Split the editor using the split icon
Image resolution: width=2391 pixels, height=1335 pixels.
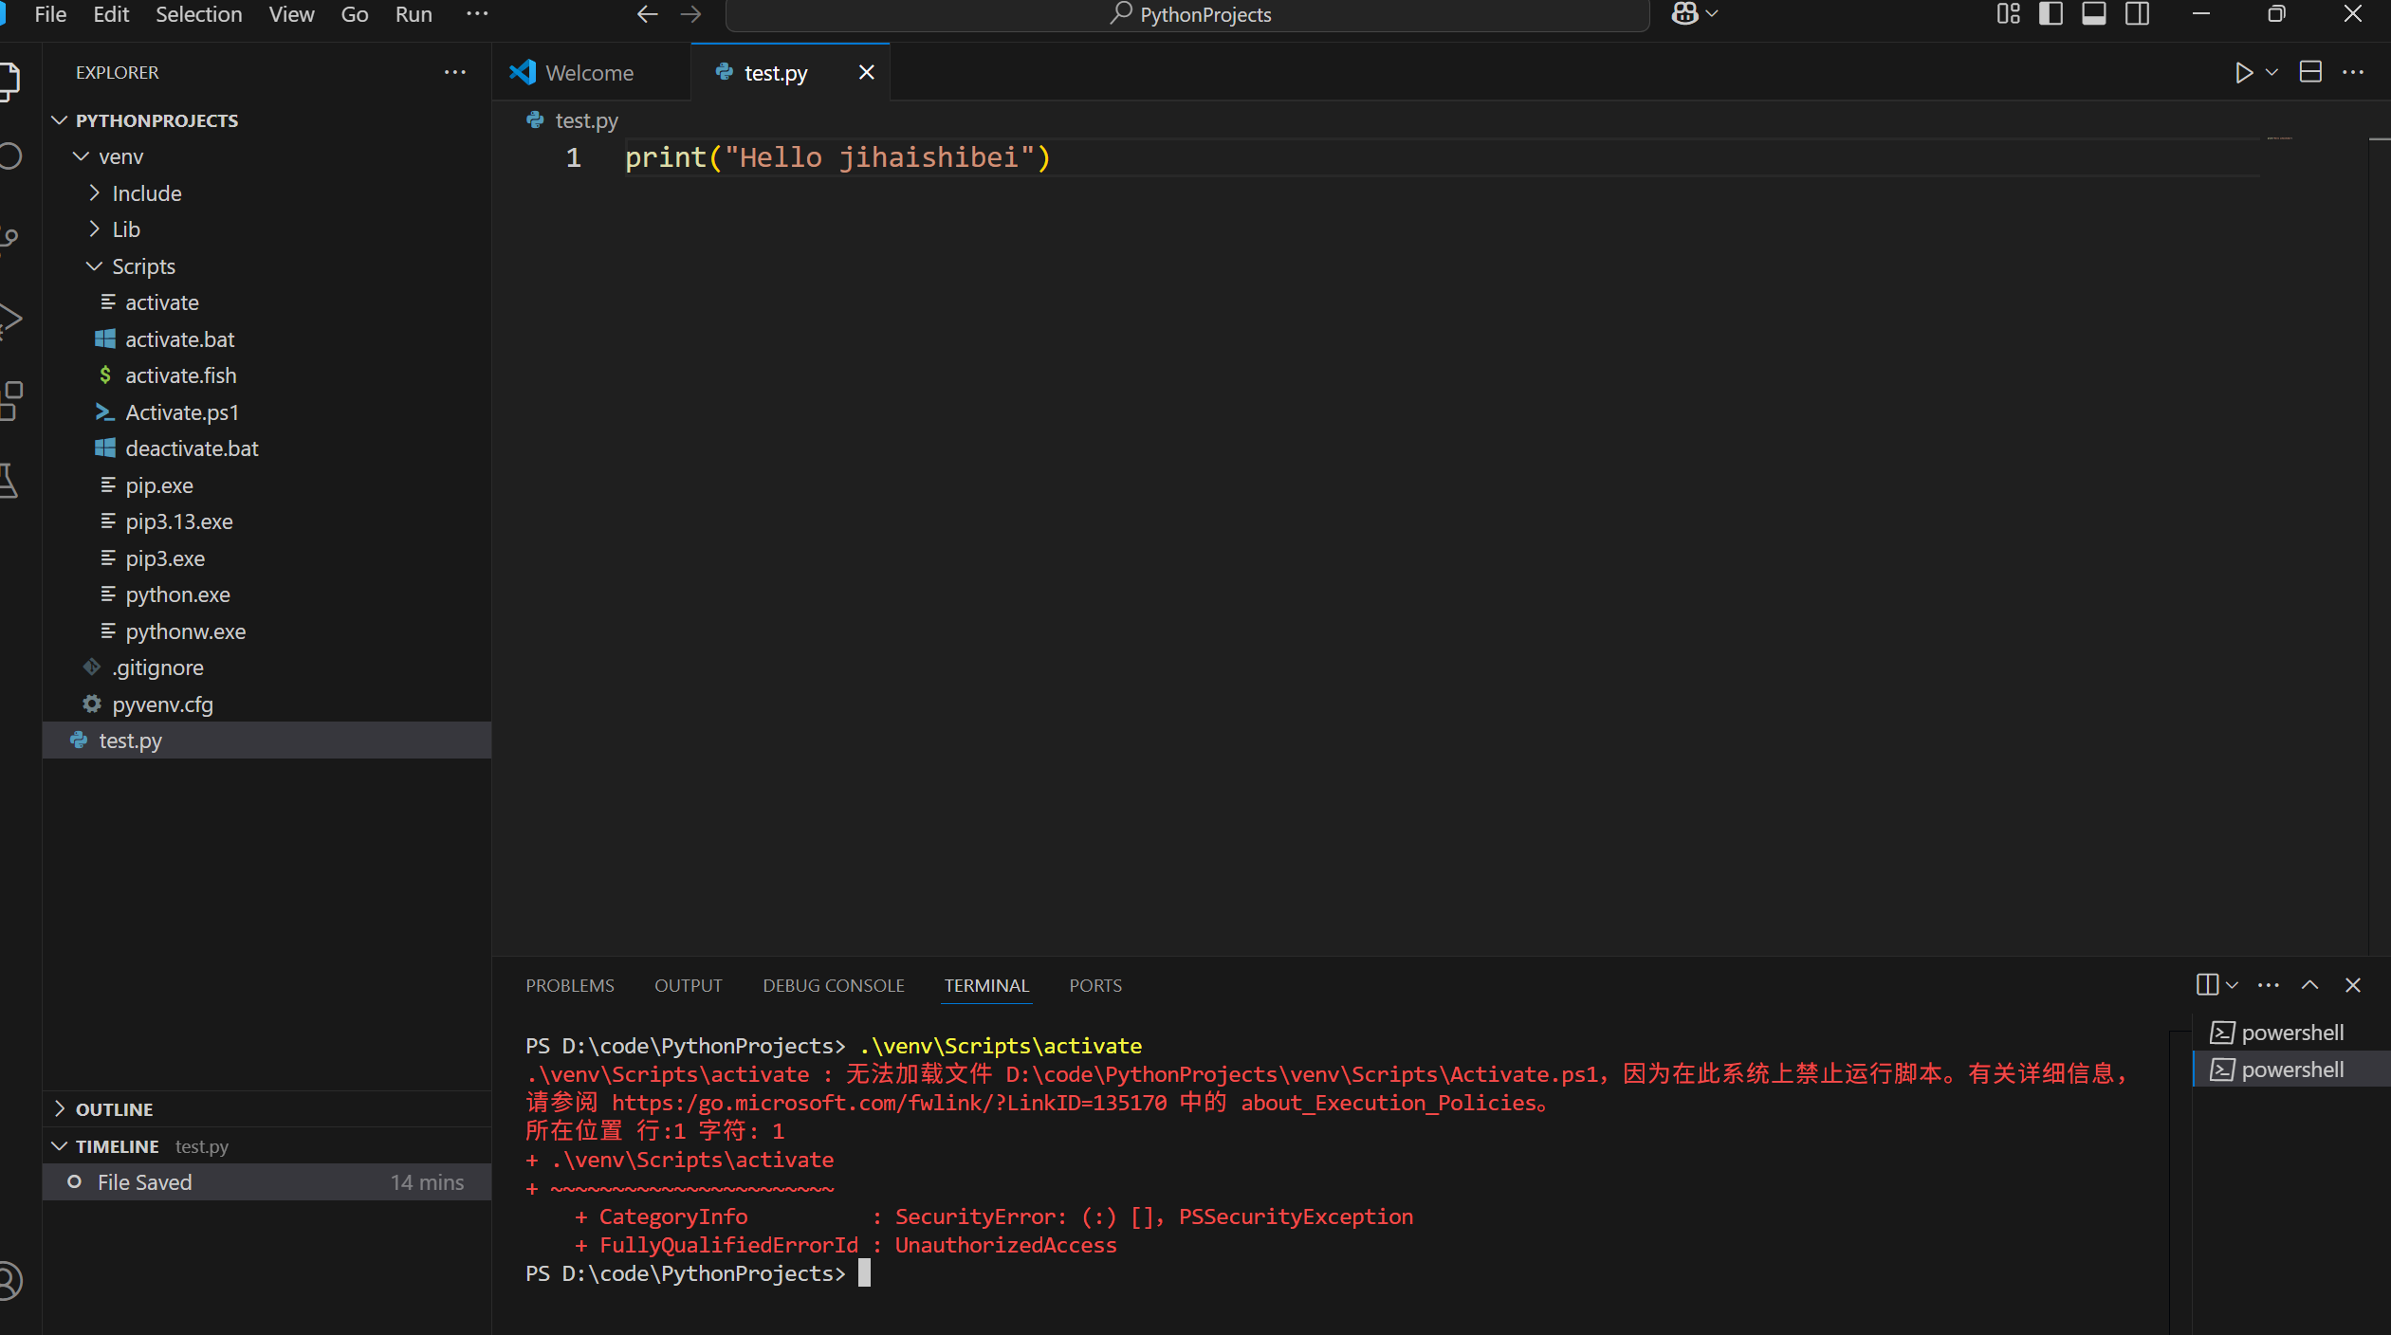coord(2311,71)
